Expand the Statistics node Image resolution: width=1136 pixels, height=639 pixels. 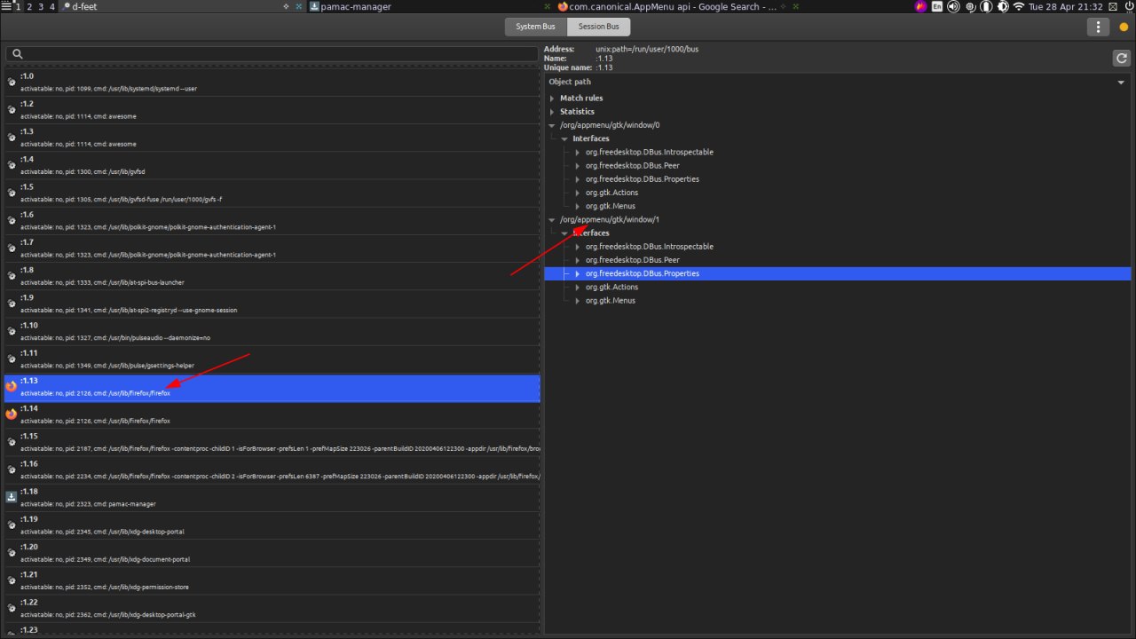pos(552,112)
